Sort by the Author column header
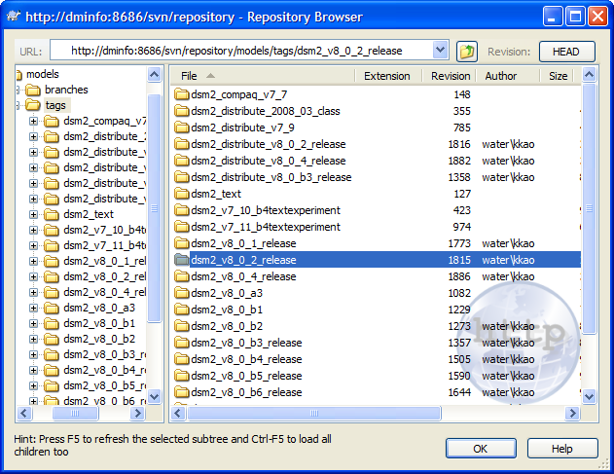Image resolution: width=614 pixels, height=474 pixels. pos(508,76)
